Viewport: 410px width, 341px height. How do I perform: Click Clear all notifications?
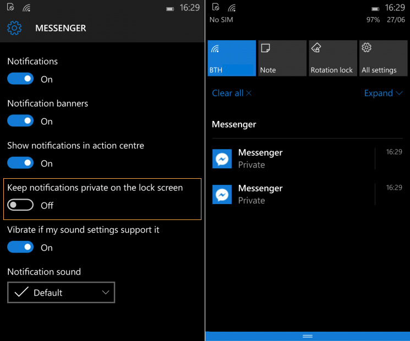(232, 93)
